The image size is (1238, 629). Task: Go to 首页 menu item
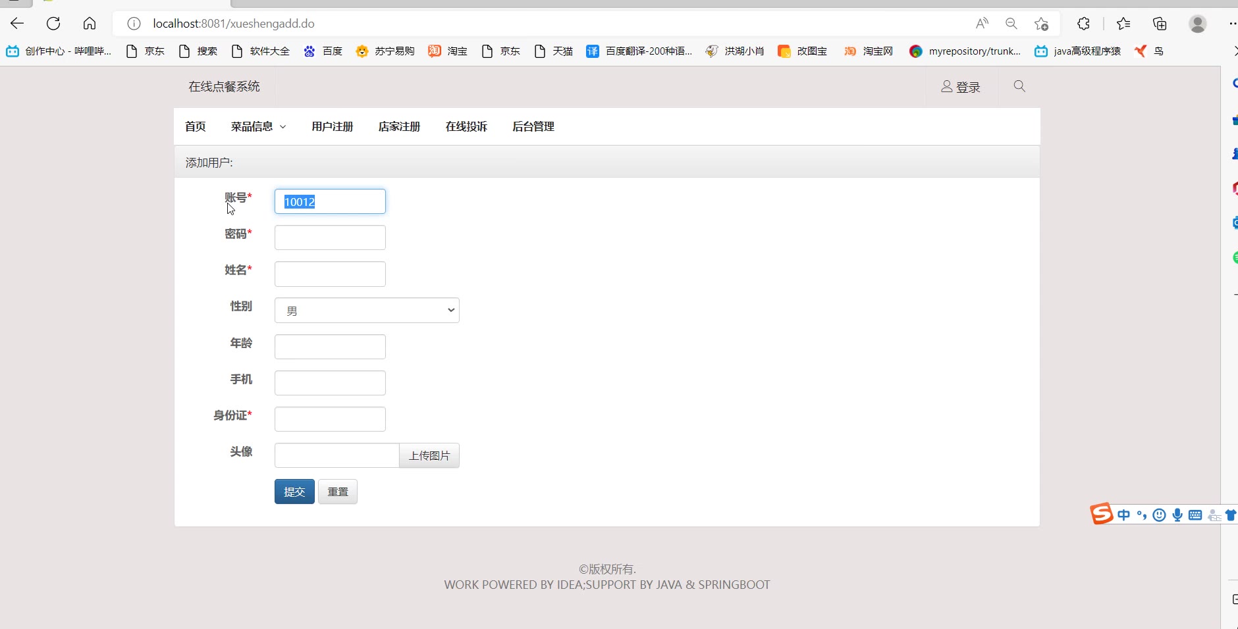click(196, 126)
